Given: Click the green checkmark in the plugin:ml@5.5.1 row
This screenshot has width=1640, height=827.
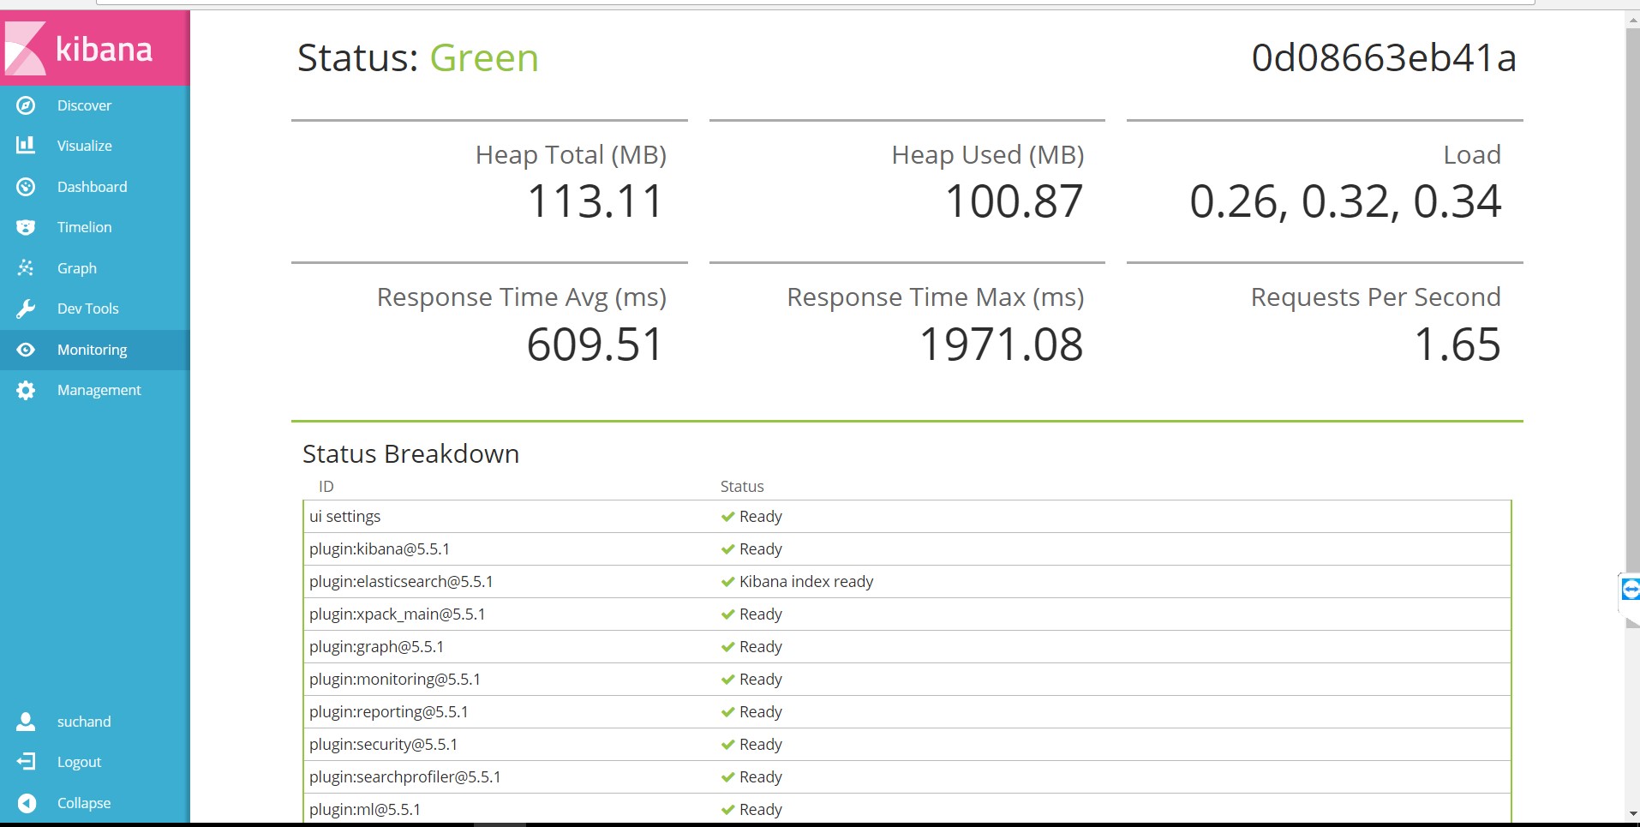Looking at the screenshot, I should coord(728,810).
